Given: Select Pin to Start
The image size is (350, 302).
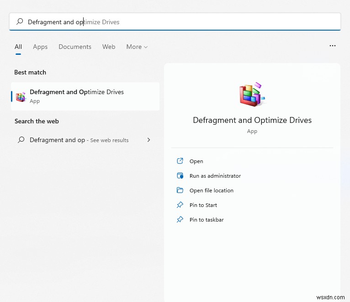Looking at the screenshot, I should click(x=203, y=205).
